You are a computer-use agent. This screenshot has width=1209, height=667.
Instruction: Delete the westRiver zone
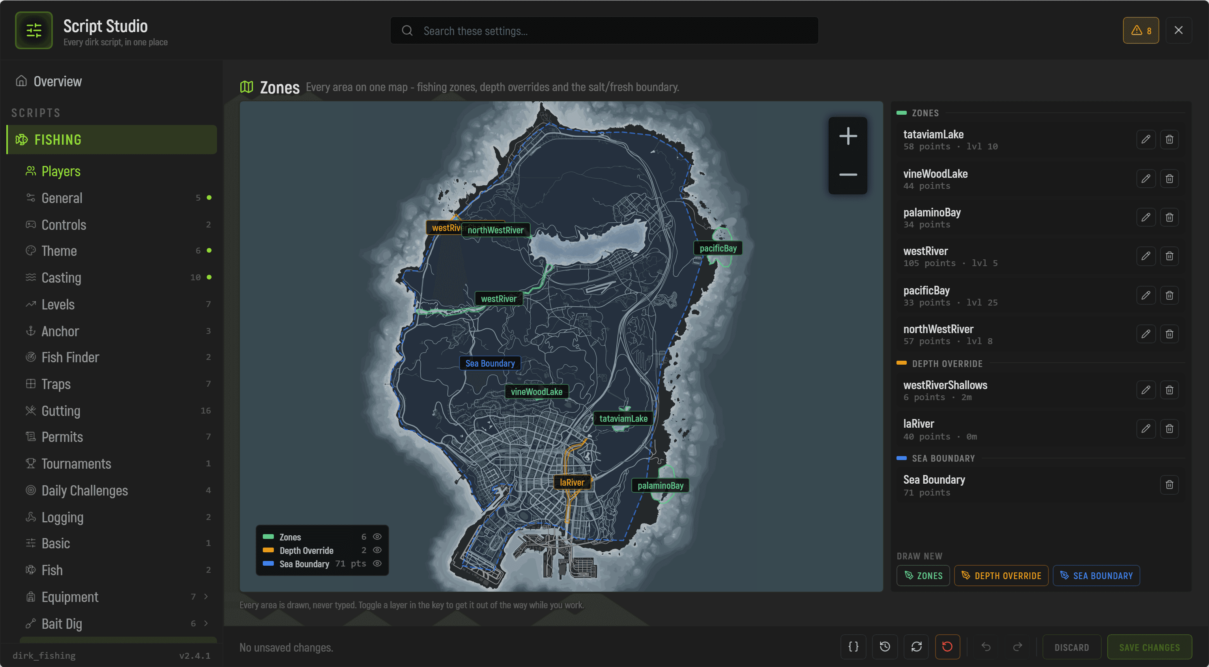(1169, 256)
